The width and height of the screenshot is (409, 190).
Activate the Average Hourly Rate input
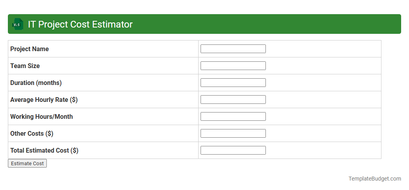click(233, 100)
